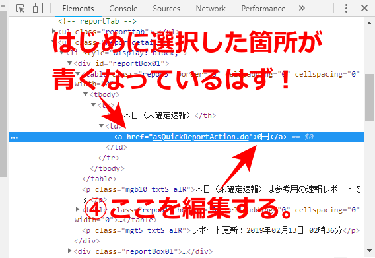Image resolution: width=375 pixels, height=258 pixels.
Task: Switch to the Console tab
Action: (123, 9)
